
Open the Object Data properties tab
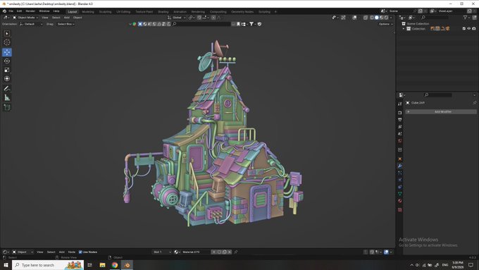(x=400, y=194)
